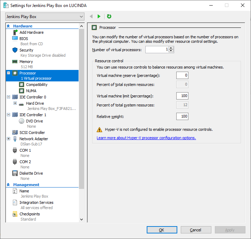251x239 pixels.
Task: Click the Diskette Drive floppy icon
Action: pos(15,173)
